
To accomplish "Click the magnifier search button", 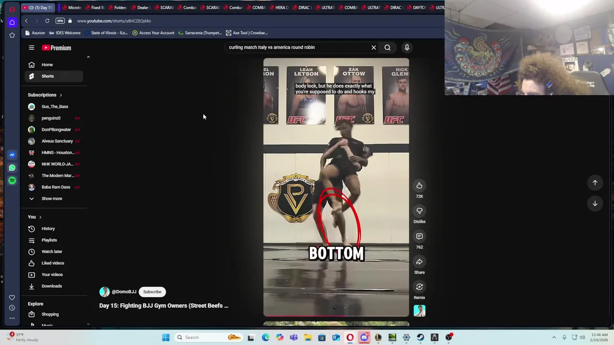I will point(388,47).
